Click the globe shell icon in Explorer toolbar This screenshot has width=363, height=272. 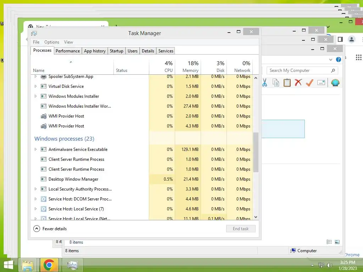point(335,83)
